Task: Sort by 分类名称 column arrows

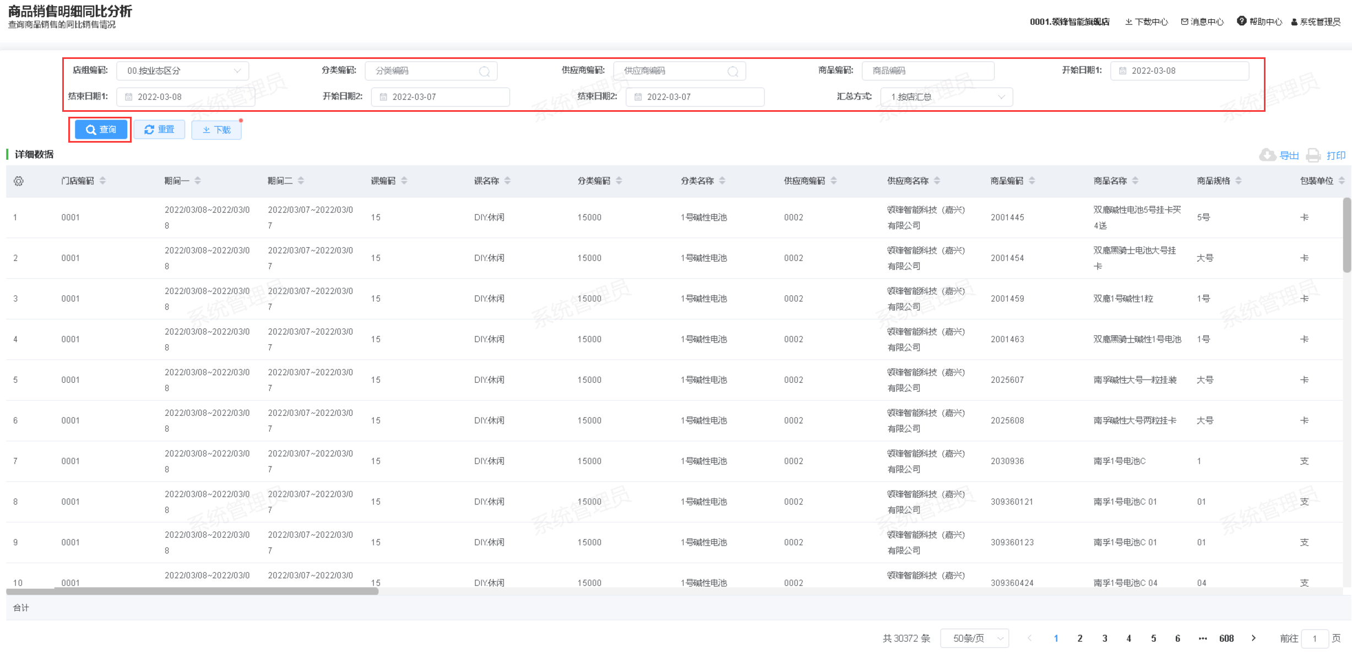Action: pyautogui.click(x=722, y=181)
